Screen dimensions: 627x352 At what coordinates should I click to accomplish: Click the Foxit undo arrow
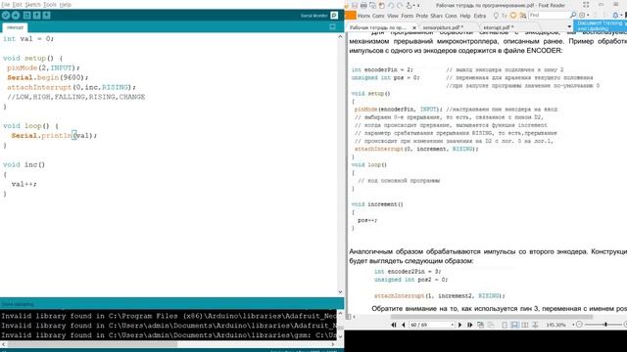tap(391, 6)
